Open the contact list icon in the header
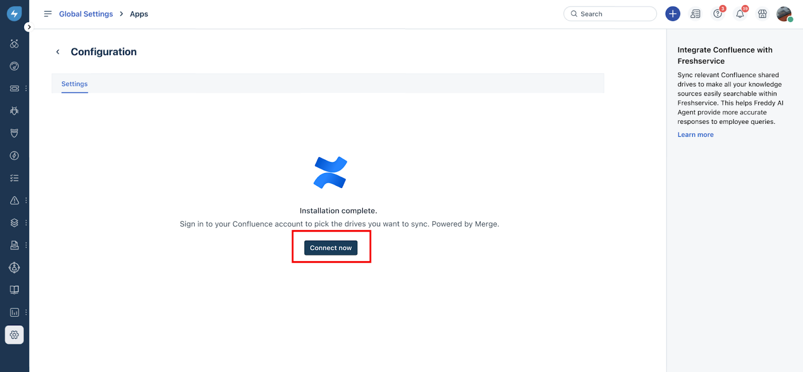Image resolution: width=803 pixels, height=372 pixels. pos(695,14)
